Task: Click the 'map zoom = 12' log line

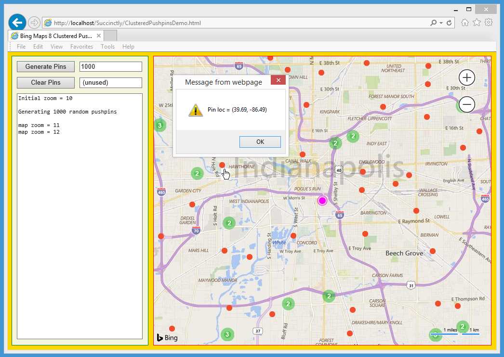Action: 39,132
